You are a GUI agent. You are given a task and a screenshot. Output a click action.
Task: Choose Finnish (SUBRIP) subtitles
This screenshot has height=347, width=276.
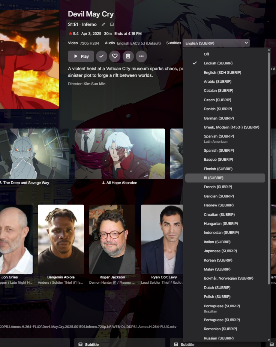tap(225, 169)
